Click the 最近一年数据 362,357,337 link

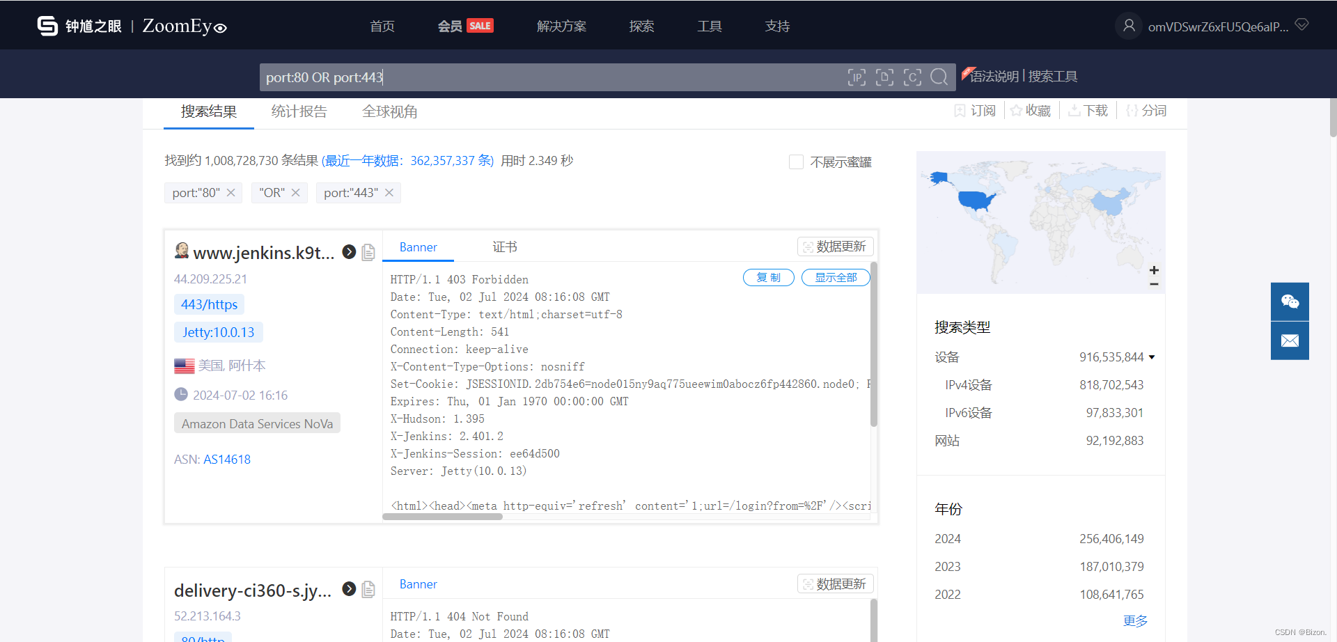(407, 161)
